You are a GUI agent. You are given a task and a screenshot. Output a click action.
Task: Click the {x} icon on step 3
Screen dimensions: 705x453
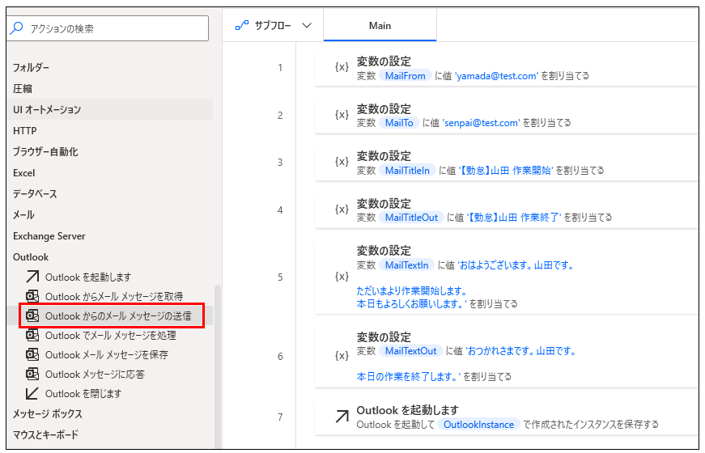pyautogui.click(x=342, y=162)
